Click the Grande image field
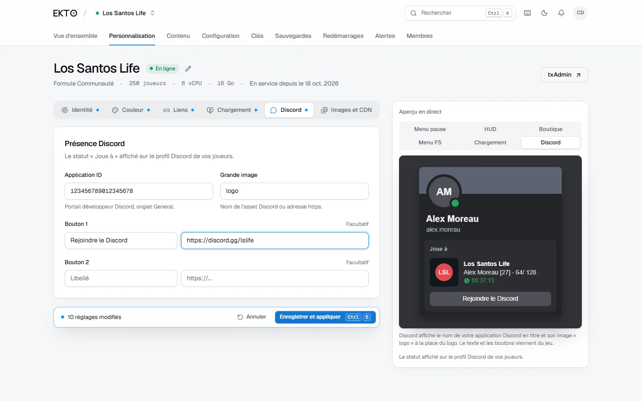The width and height of the screenshot is (642, 401). point(294,191)
